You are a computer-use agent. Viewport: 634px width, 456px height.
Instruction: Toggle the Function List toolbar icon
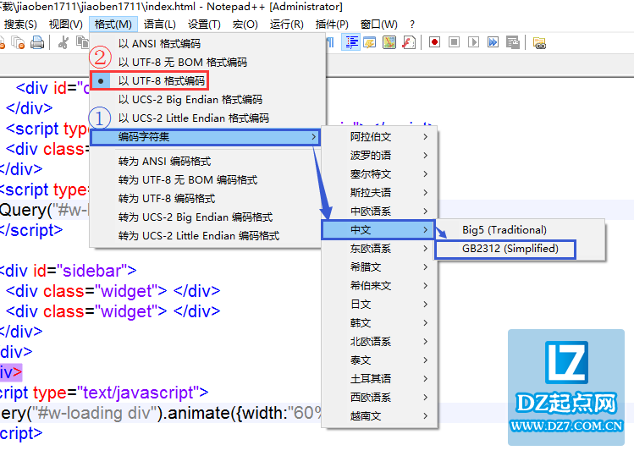point(409,42)
